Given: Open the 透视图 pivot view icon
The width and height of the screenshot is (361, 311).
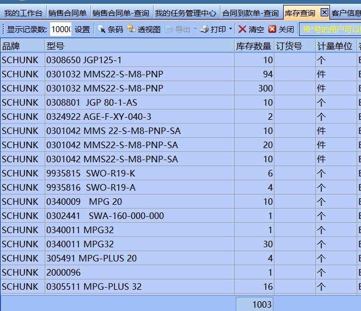Looking at the screenshot, I should click(x=131, y=29).
